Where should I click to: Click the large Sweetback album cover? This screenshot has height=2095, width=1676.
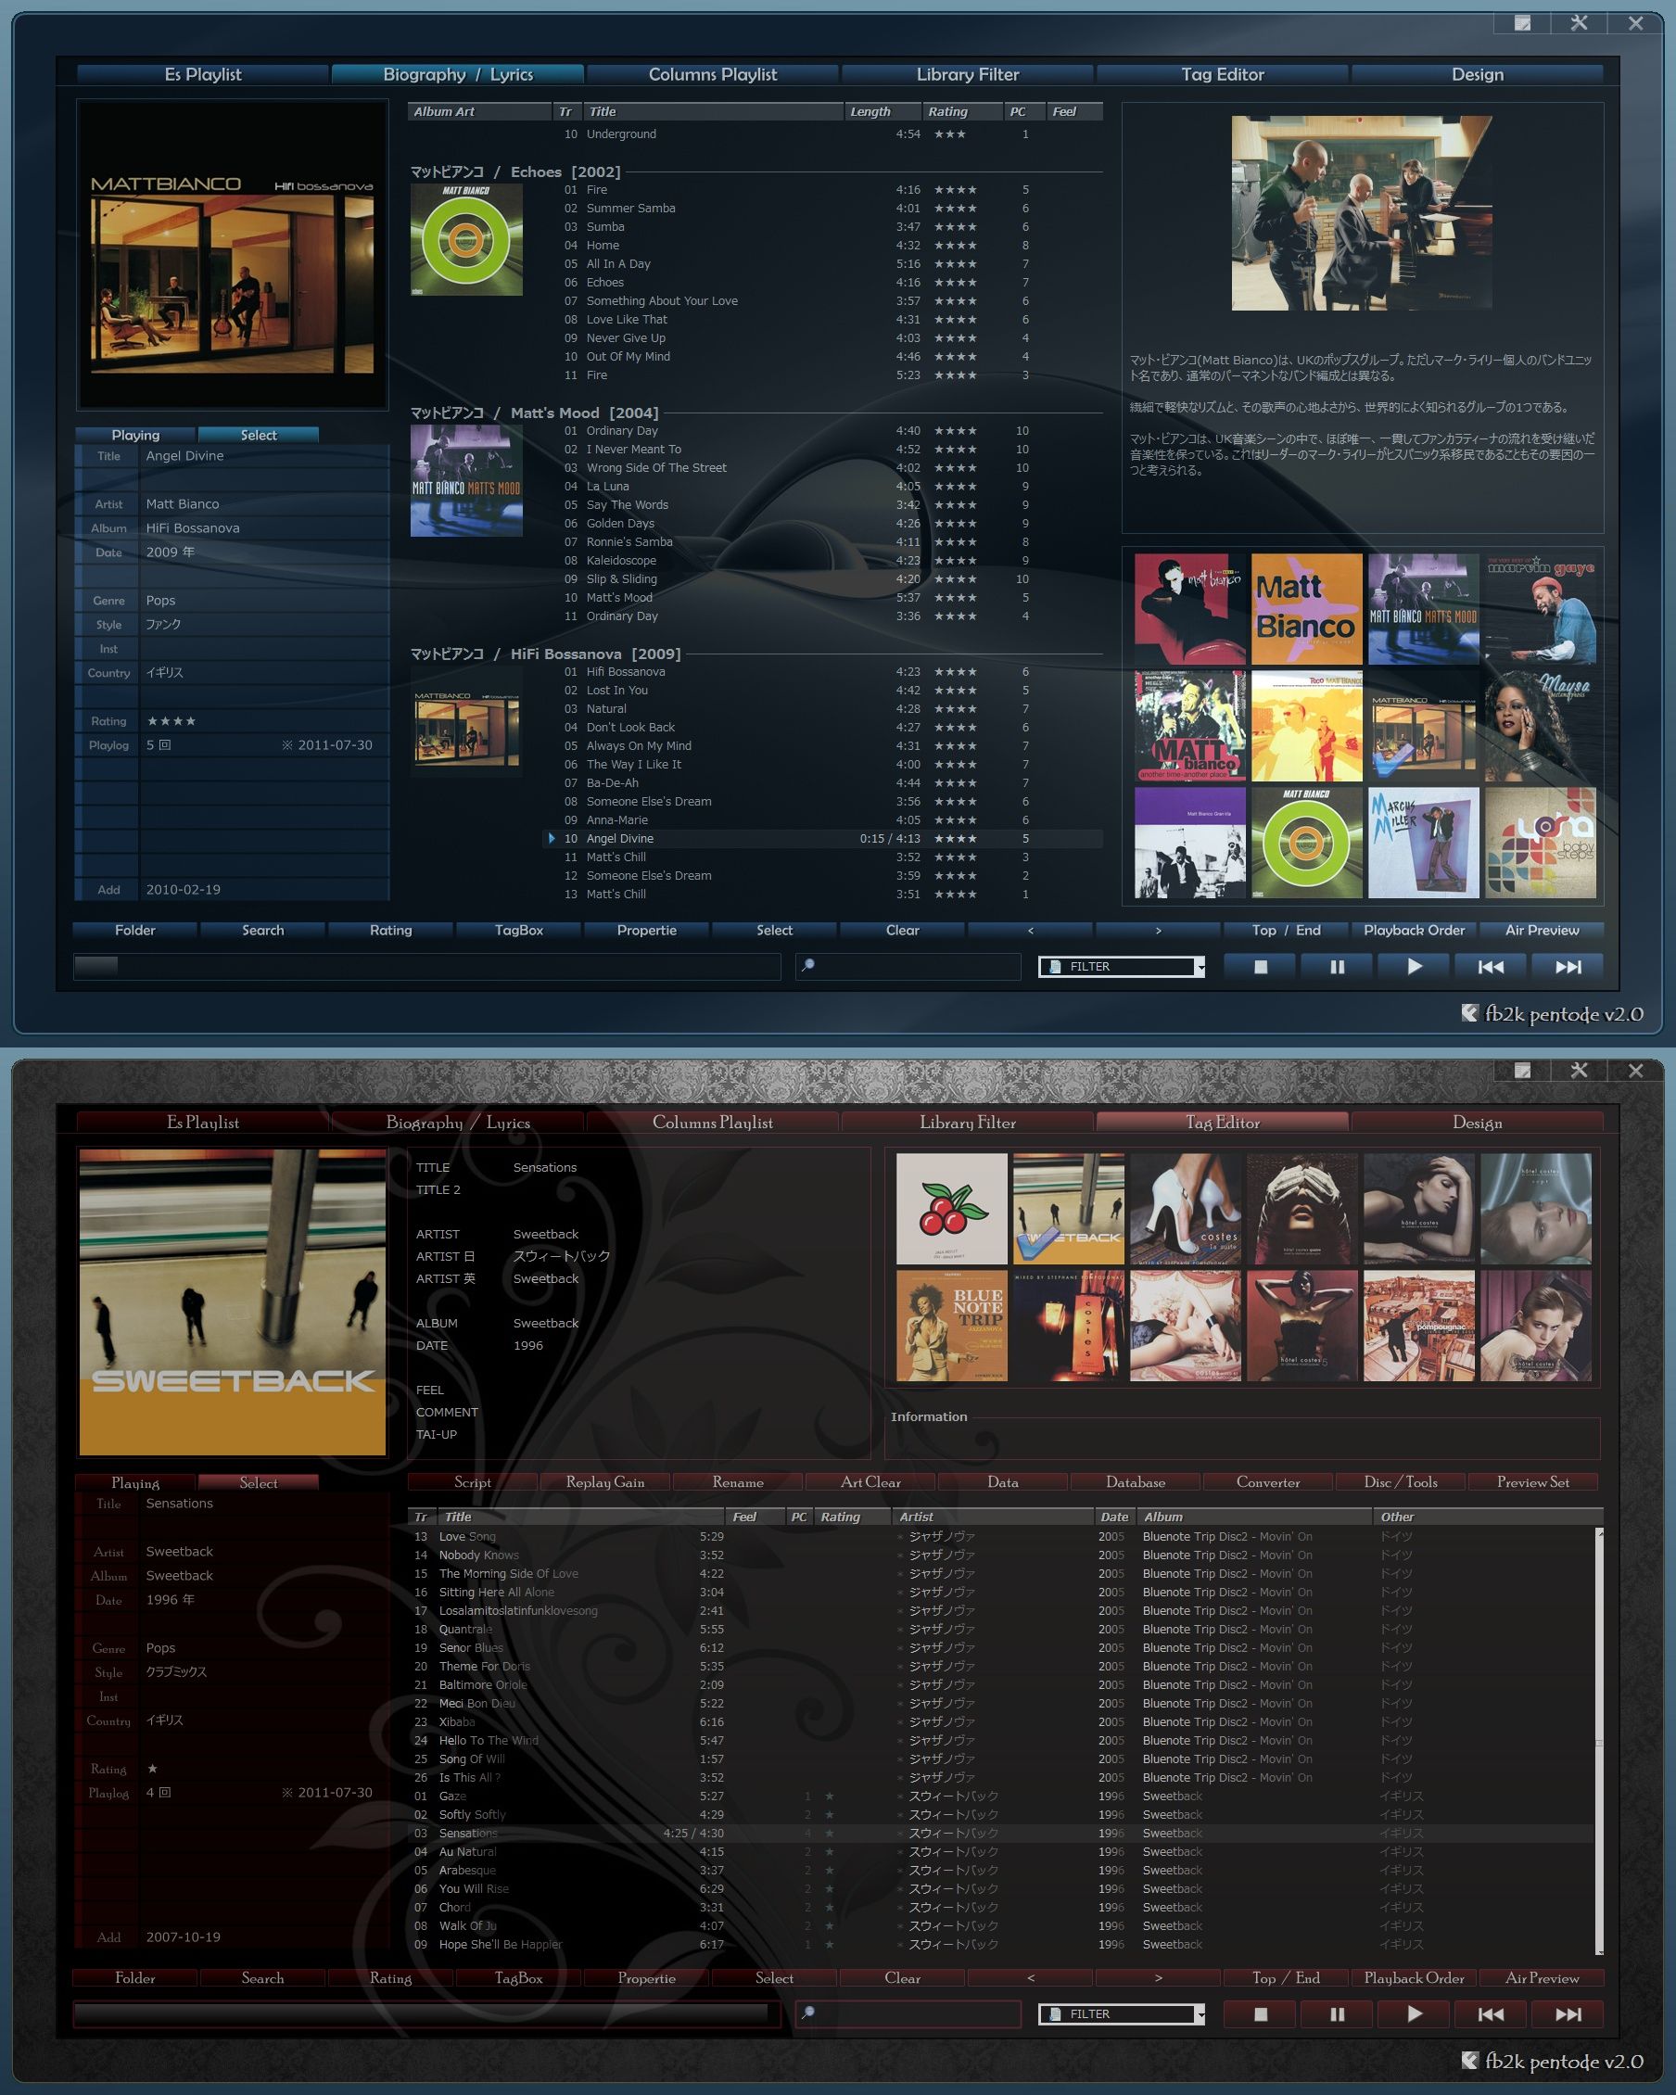[x=232, y=1302]
